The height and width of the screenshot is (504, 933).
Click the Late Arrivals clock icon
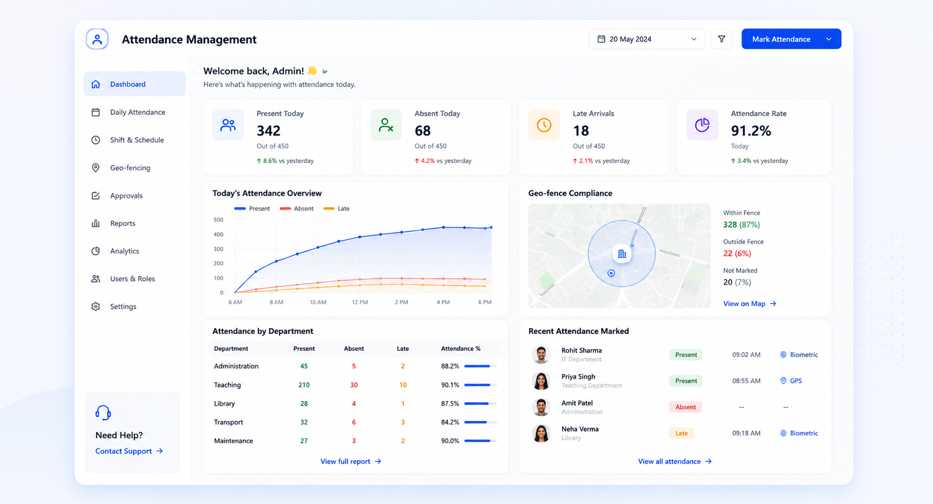point(544,125)
